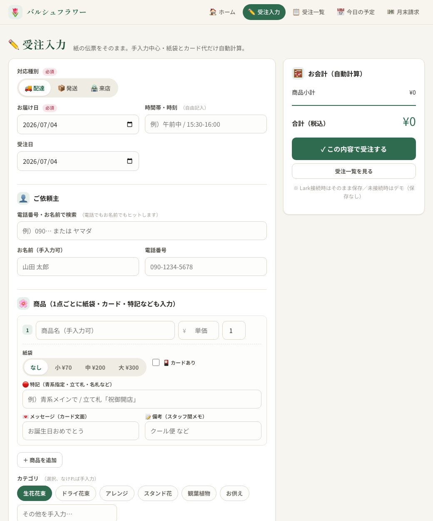Click the tulip logo icon
The image size is (433, 521).
(15, 12)
